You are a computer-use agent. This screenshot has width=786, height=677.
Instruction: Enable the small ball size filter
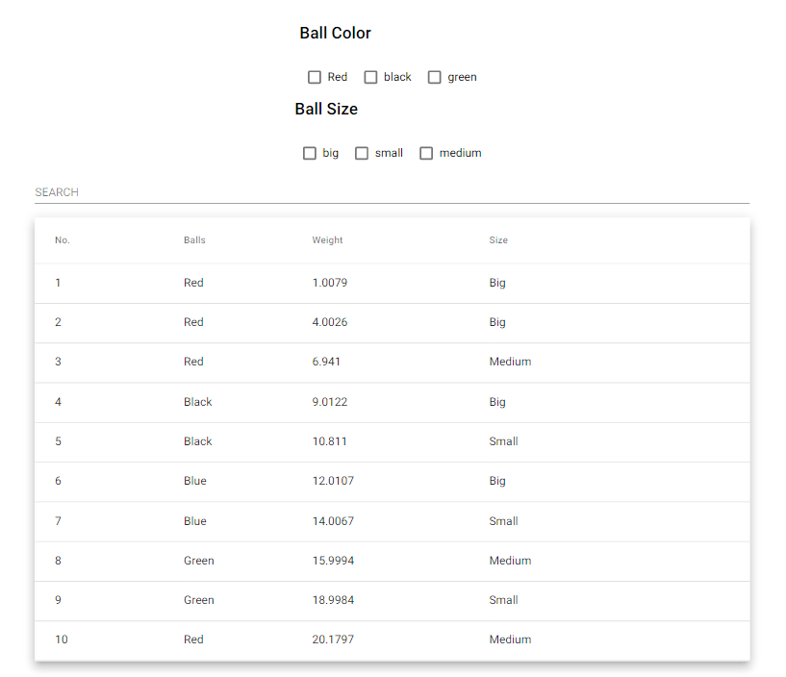(x=362, y=153)
